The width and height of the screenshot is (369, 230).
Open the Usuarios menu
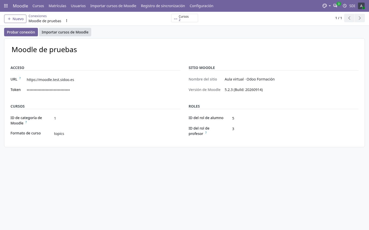tap(78, 6)
